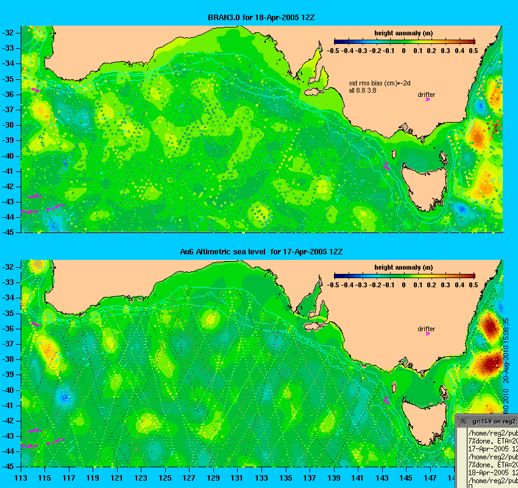Click 'height anomaly (m)' label on Au6 panel
The height and width of the screenshot is (488, 518).
tap(403, 267)
